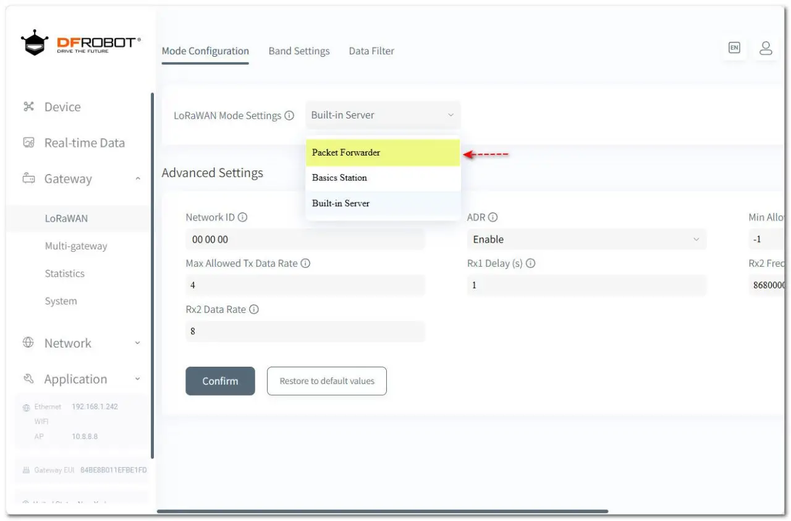This screenshot has width=791, height=521.
Task: Open the EN language switcher icon
Action: [734, 48]
